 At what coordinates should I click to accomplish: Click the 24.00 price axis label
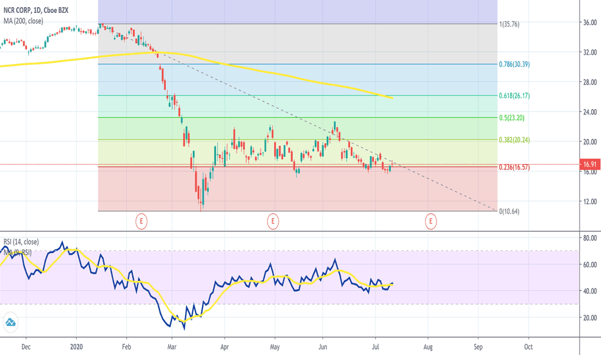(x=590, y=112)
